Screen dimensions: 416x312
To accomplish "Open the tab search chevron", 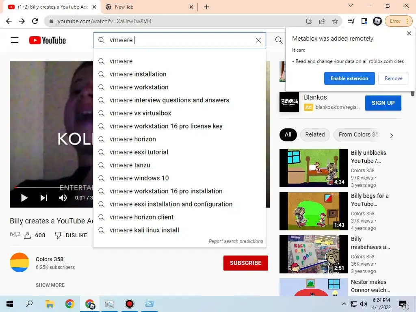I will 350,6.
